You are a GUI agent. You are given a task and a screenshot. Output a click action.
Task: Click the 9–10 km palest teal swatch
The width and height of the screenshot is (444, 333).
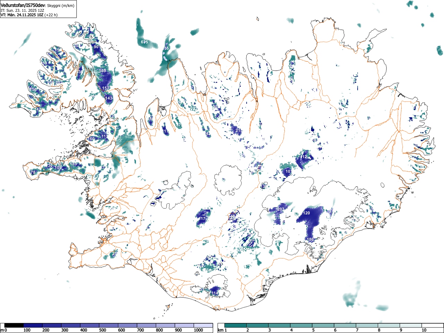point(411,325)
